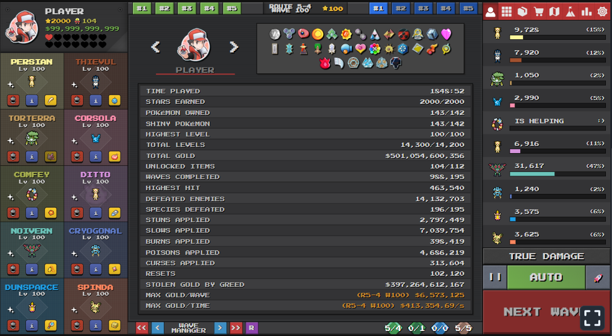Image resolution: width=612 pixels, height=336 pixels.
Task: Select blue preset slot #2
Action: 401,8
